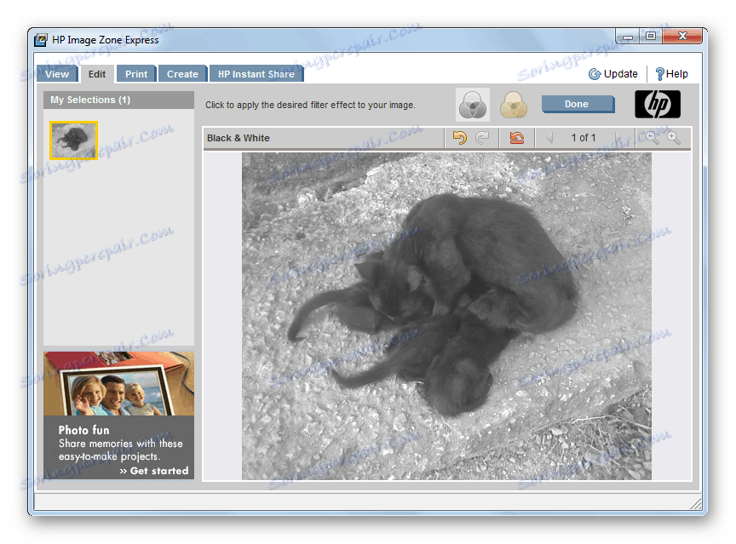Apply the Sepia tone filter effect
This screenshot has width=736, height=544.
(x=513, y=104)
